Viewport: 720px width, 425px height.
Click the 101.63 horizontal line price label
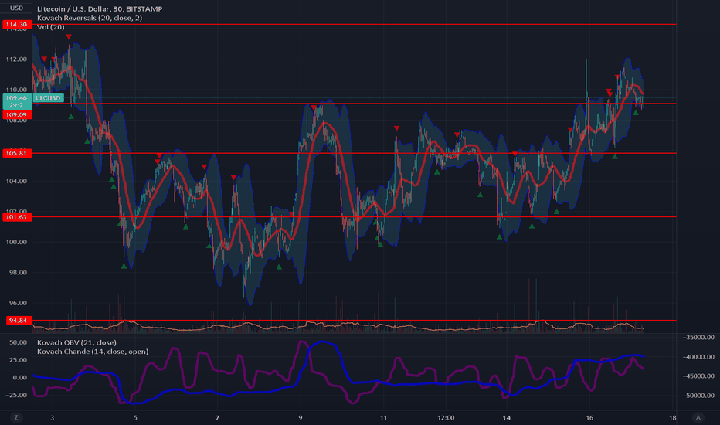tap(16, 217)
